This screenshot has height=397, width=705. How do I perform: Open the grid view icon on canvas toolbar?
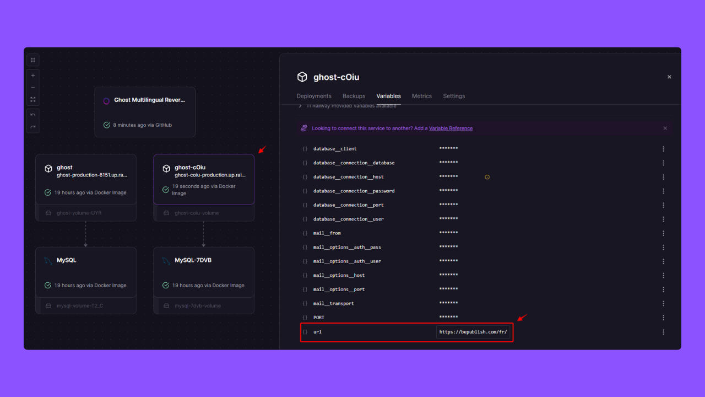coord(33,60)
